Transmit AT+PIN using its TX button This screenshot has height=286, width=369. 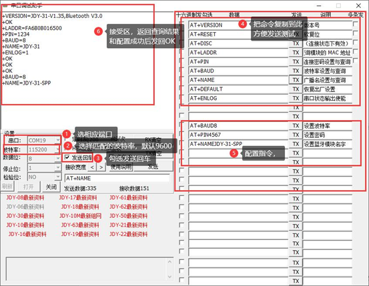296,62
